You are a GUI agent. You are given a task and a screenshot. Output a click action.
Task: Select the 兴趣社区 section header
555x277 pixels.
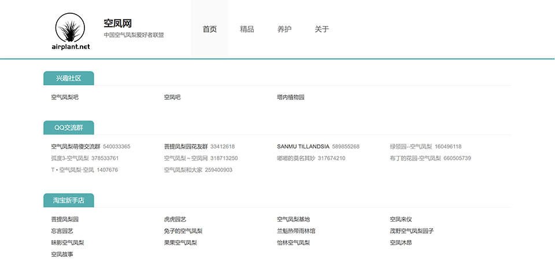68,78
